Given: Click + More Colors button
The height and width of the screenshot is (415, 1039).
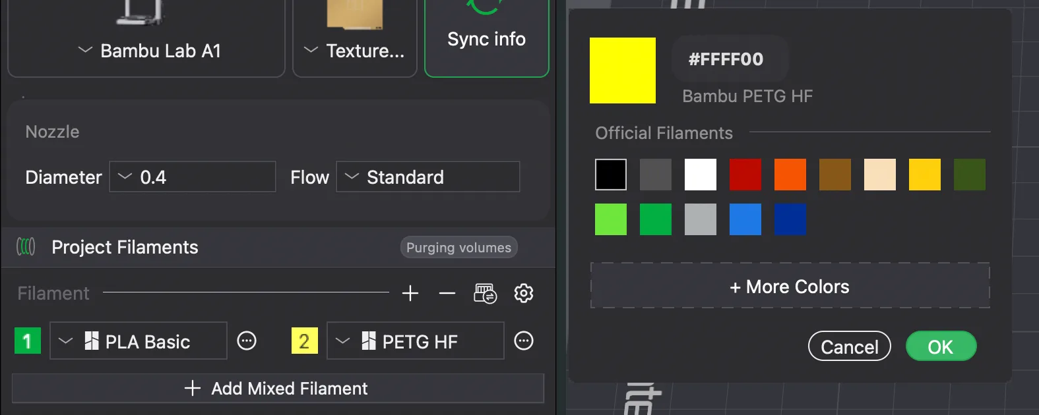Looking at the screenshot, I should point(790,286).
